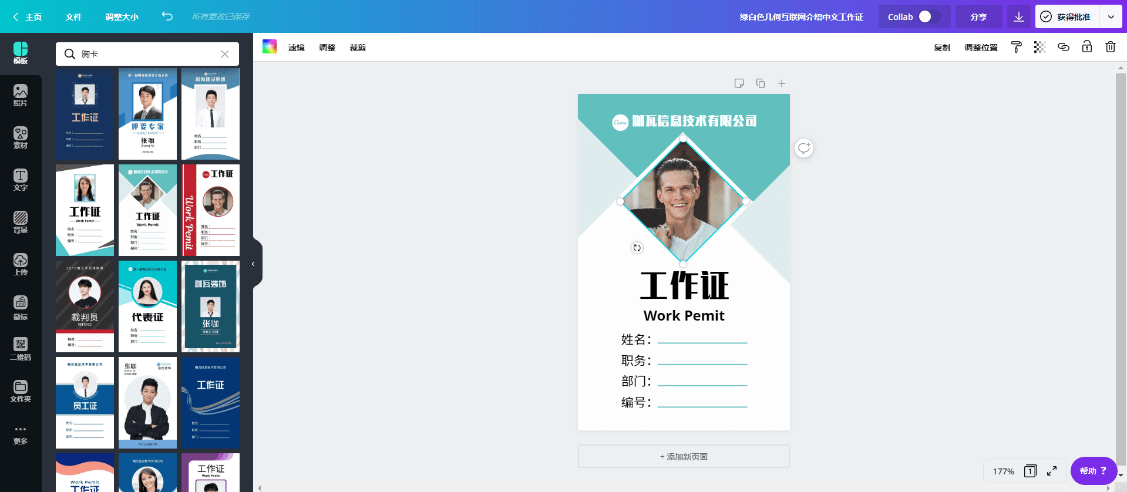Expand the 获得批准 dropdown arrow

click(1111, 16)
